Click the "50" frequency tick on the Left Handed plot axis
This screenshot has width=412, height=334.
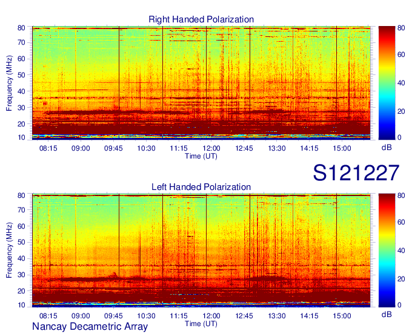coord(21,243)
